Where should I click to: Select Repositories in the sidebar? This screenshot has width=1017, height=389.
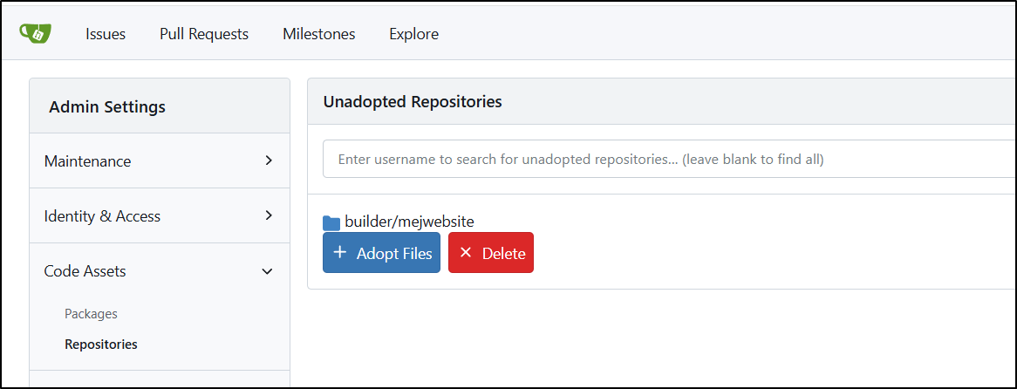click(101, 345)
